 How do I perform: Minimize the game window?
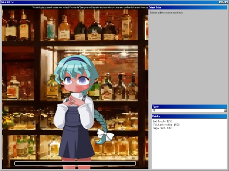(221, 2)
